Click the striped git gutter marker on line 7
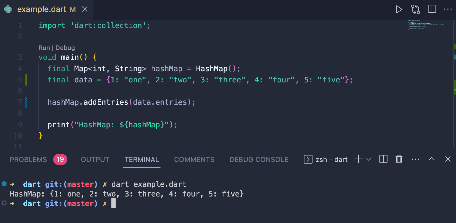The image size is (456, 223). [x=26, y=102]
